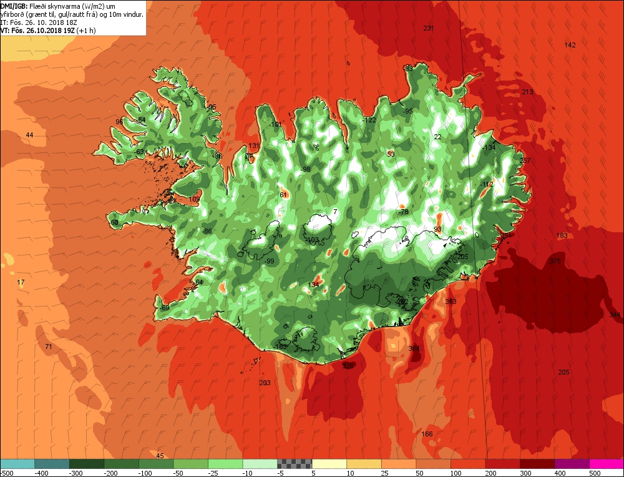
Task: Click the '-400' legend scale label
Action: click(41, 473)
